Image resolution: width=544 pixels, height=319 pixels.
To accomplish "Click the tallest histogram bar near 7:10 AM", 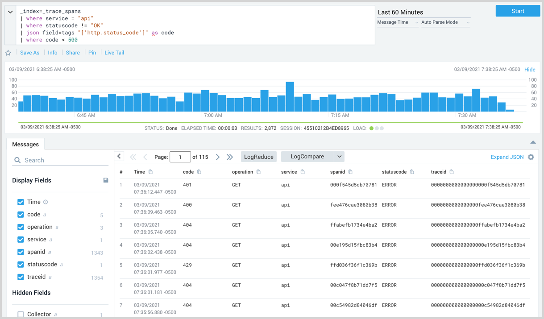I will (290, 96).
